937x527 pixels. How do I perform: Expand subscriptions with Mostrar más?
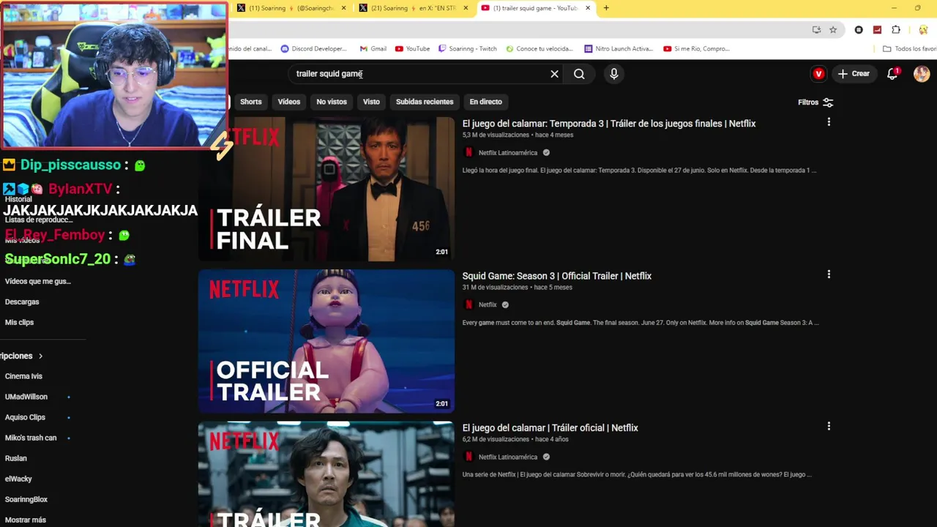[26, 520]
